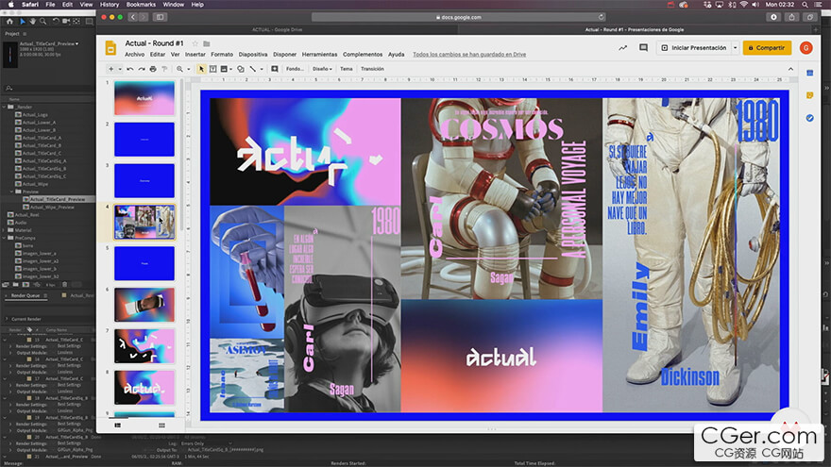
Task: Open the Insertar menu
Action: click(195, 55)
